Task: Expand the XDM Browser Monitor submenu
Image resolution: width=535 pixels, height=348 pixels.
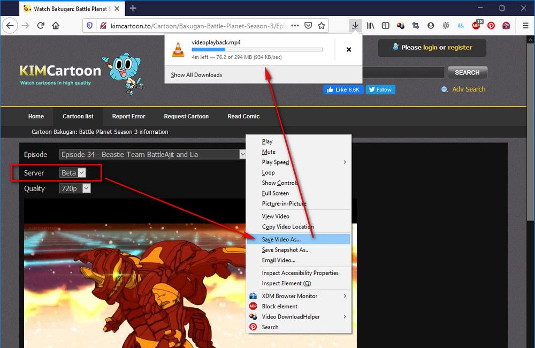Action: point(299,296)
